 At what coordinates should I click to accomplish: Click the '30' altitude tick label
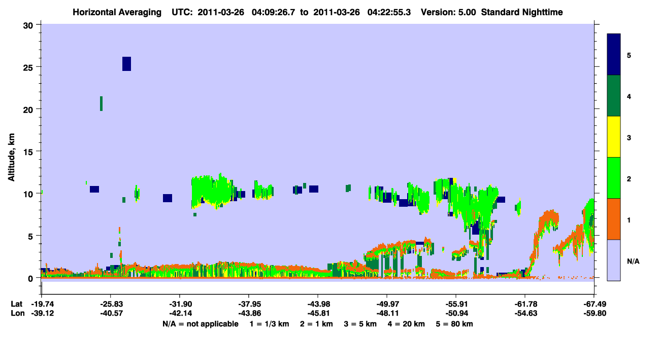tap(29, 25)
